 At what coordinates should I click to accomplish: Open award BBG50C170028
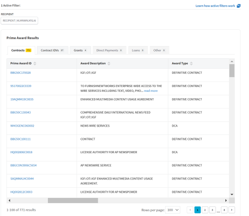[x=21, y=73]
